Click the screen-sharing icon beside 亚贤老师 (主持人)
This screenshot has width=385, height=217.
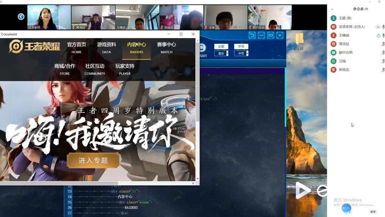(378, 27)
